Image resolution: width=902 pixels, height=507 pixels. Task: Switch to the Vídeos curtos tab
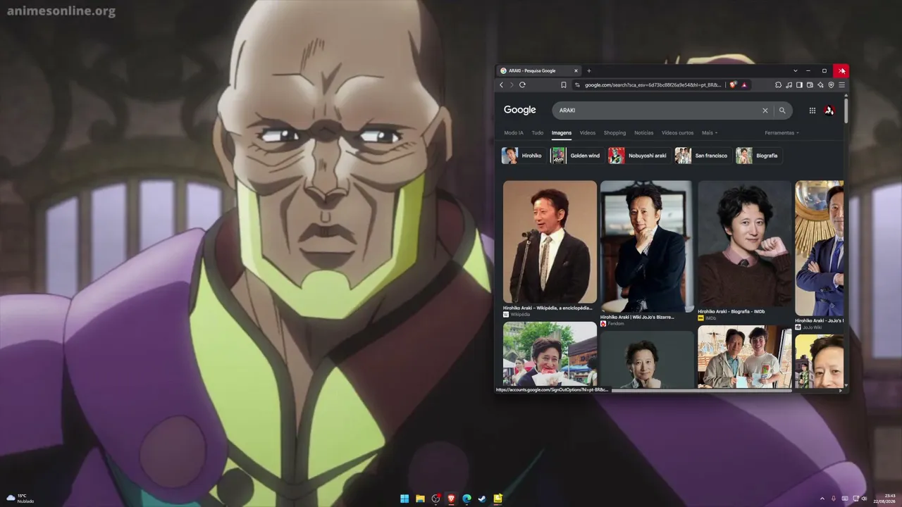677,132
